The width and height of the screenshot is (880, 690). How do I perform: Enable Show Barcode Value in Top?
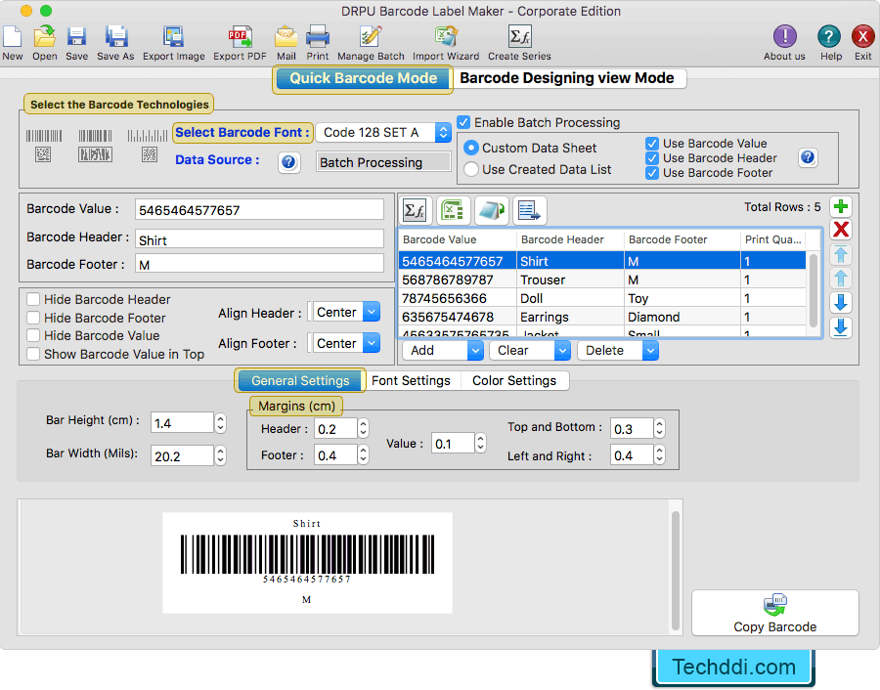tap(33, 354)
